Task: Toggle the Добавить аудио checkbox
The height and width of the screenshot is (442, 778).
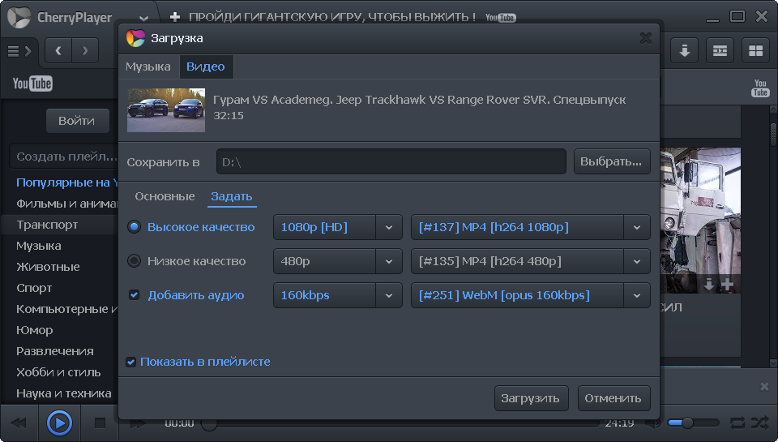Action: point(134,295)
